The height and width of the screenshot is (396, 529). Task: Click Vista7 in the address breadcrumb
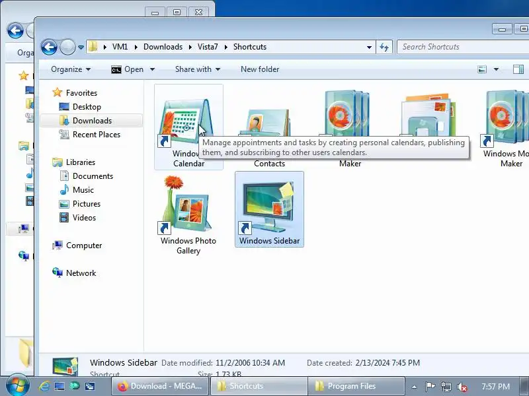[208, 47]
